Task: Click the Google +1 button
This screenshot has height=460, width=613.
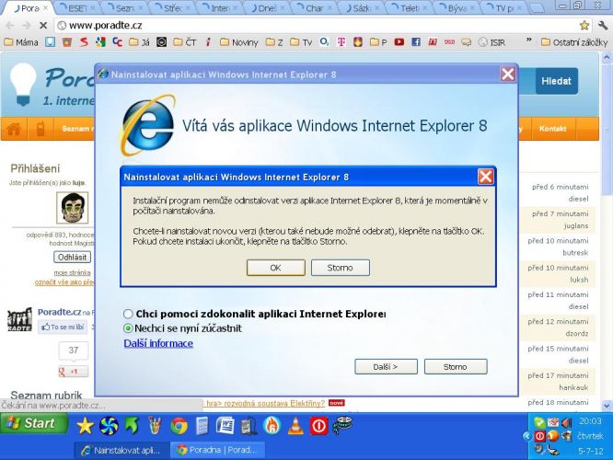Action: click(x=73, y=372)
